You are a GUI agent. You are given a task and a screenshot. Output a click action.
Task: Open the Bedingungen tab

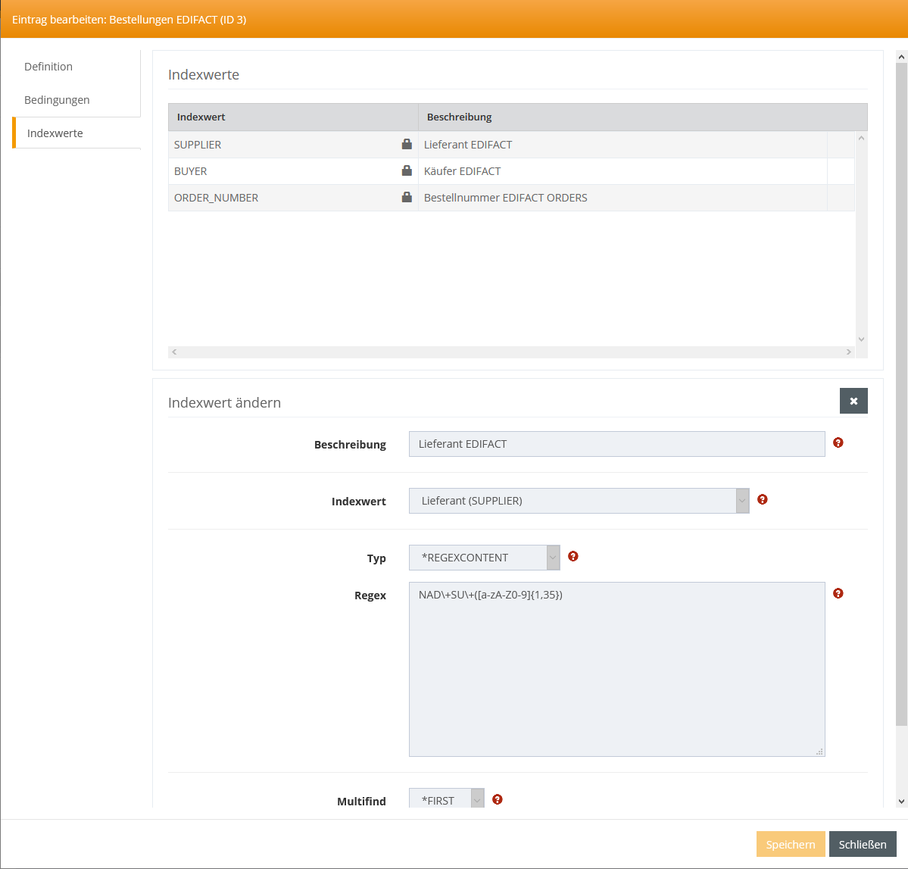(x=57, y=100)
